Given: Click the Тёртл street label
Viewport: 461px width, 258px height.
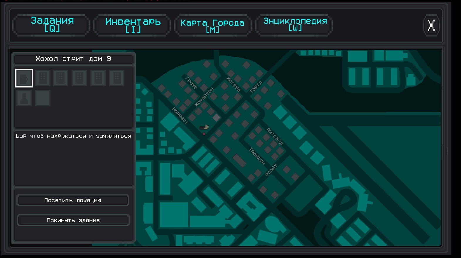Looking at the screenshot, I should click(x=256, y=87).
